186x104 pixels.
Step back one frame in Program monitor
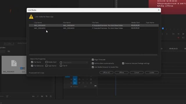(178, 34)
